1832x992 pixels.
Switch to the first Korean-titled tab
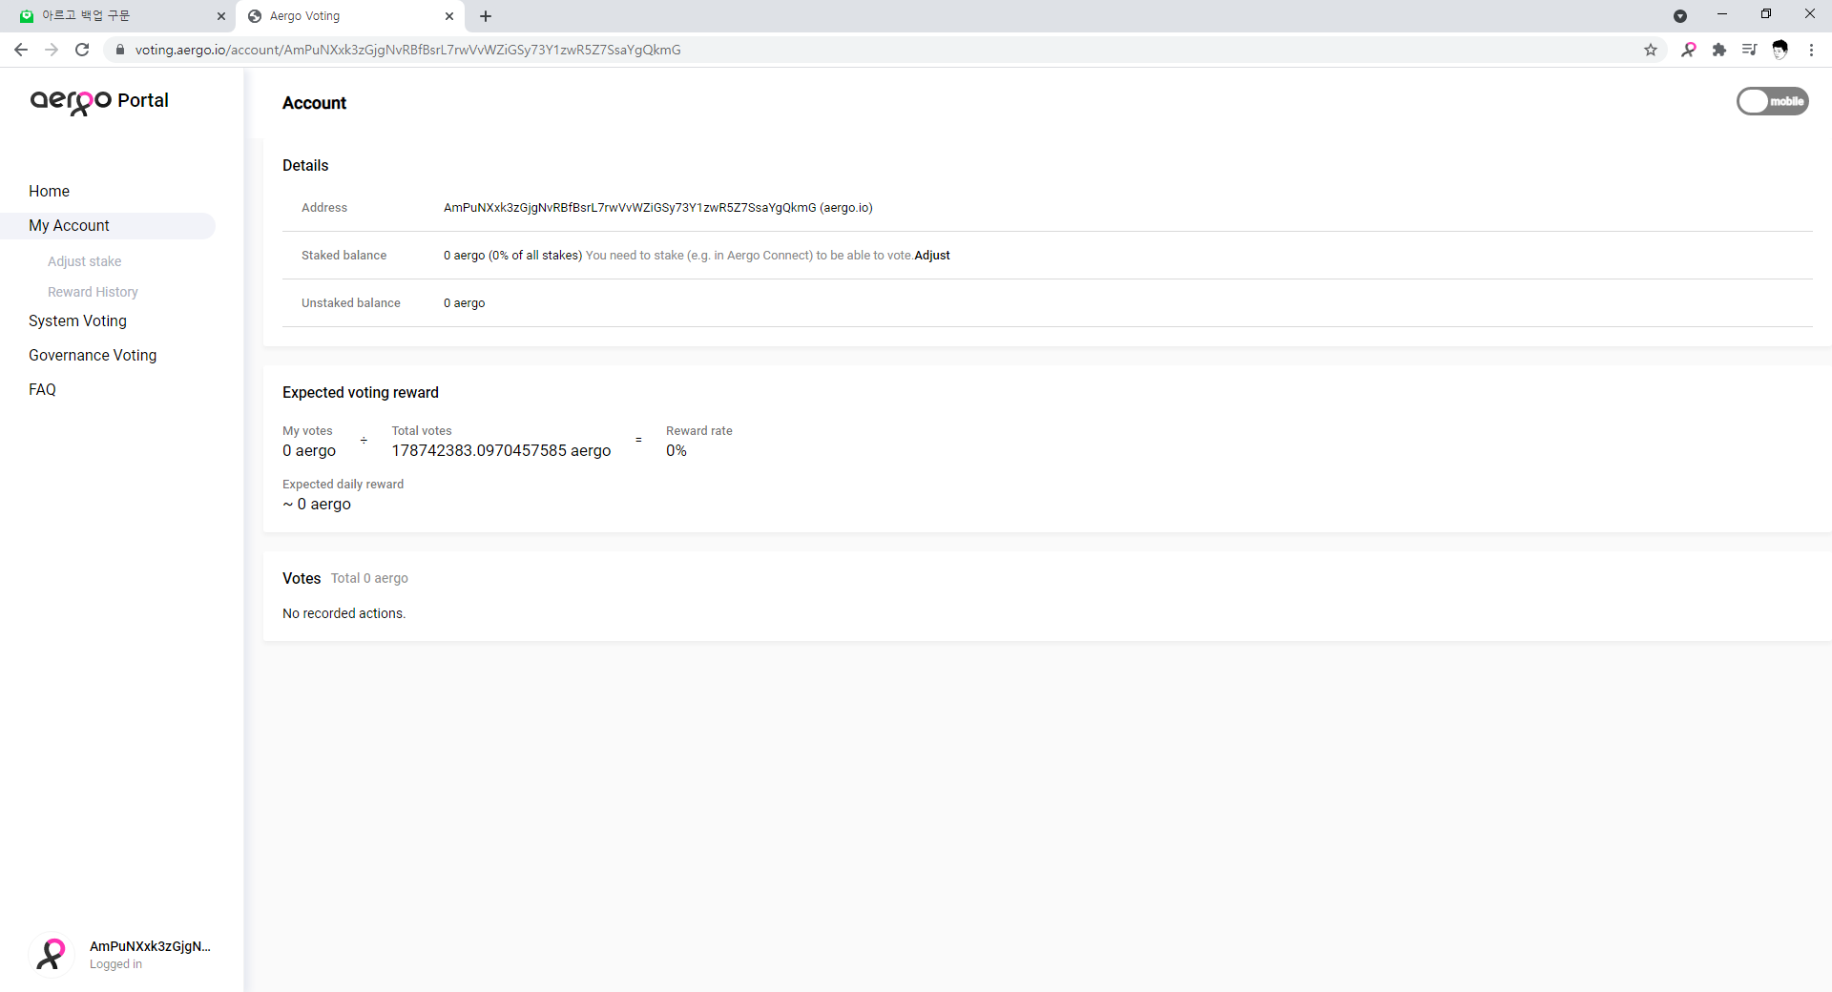122,16
